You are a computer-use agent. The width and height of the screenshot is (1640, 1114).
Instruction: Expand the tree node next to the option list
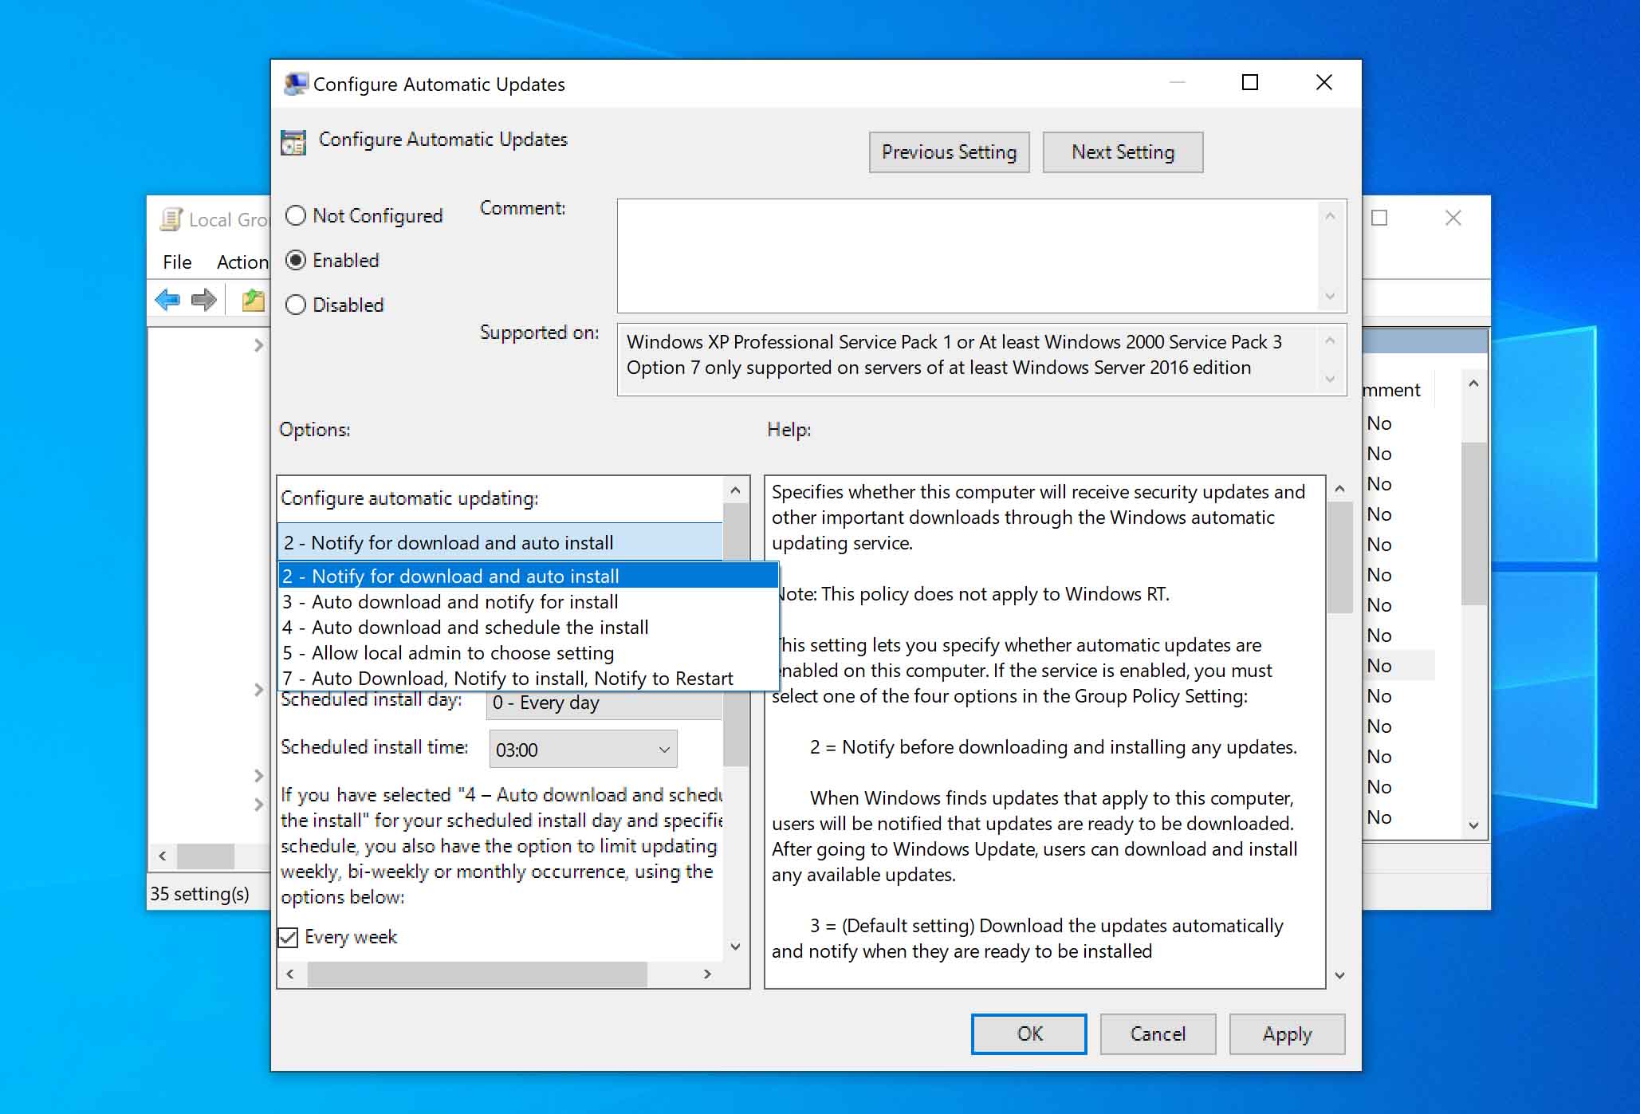click(258, 690)
